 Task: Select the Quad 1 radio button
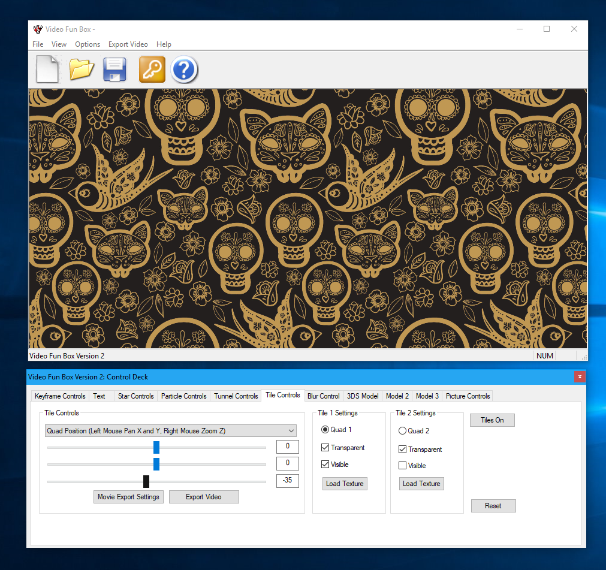point(325,430)
